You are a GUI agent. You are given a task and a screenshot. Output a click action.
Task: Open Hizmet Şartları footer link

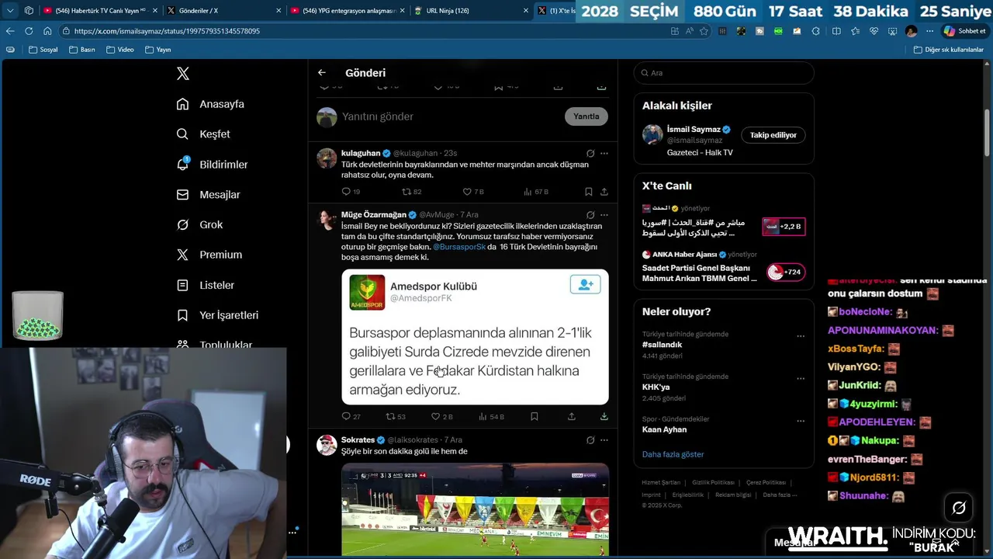tap(661, 483)
